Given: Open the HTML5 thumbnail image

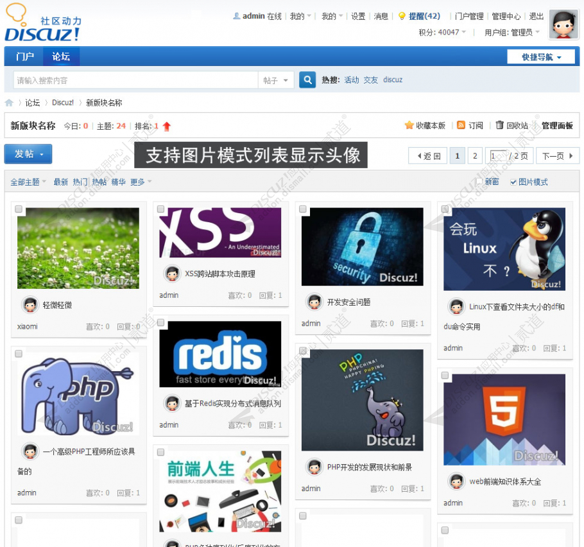Looking at the screenshot, I should point(504,420).
